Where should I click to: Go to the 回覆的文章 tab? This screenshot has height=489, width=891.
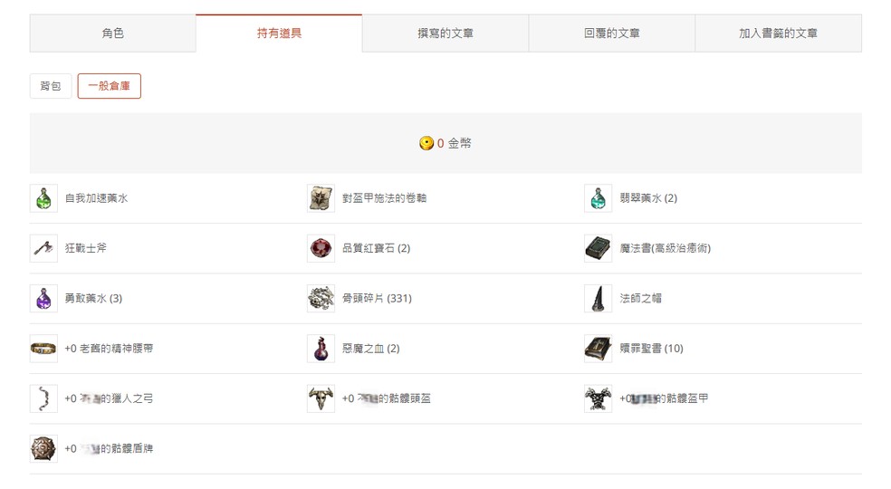[x=611, y=34]
